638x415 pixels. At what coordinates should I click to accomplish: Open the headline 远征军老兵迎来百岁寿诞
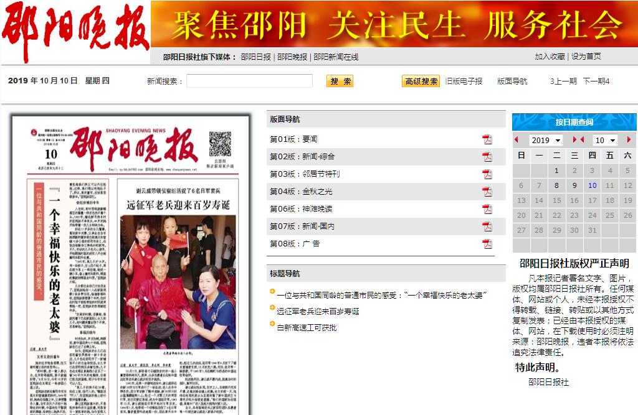(x=318, y=311)
